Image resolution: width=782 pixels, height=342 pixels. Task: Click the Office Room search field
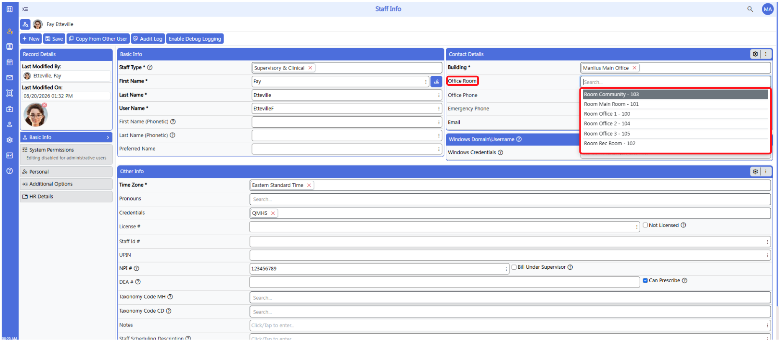(x=675, y=82)
